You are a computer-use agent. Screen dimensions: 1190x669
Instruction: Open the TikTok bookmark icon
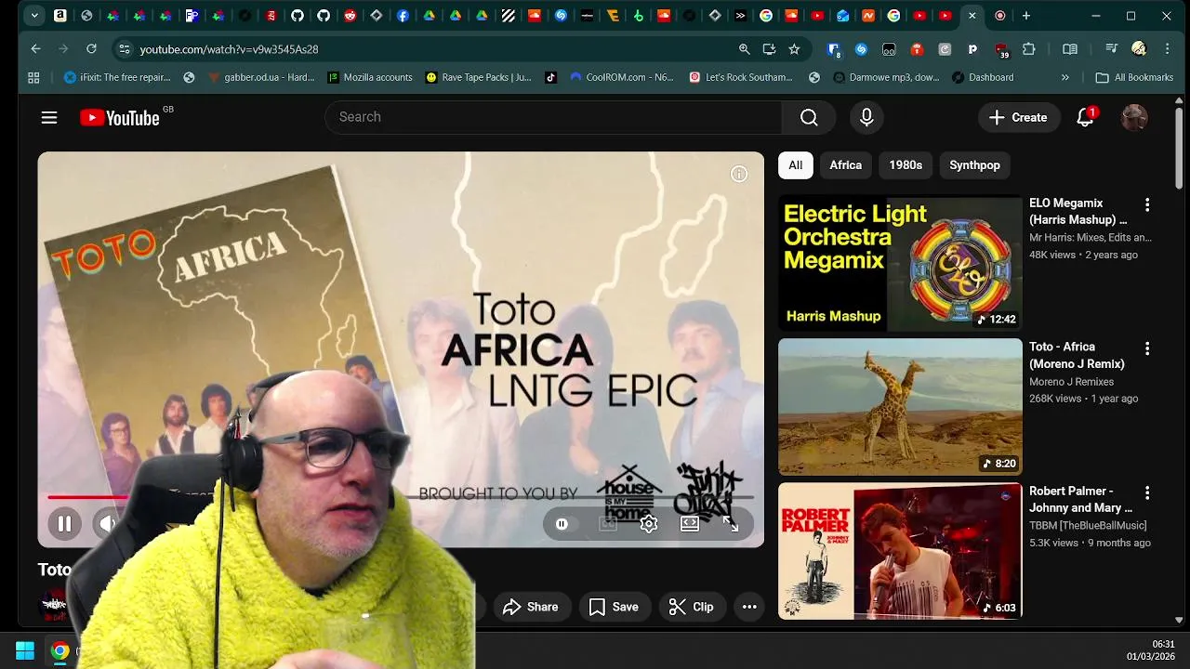(550, 77)
